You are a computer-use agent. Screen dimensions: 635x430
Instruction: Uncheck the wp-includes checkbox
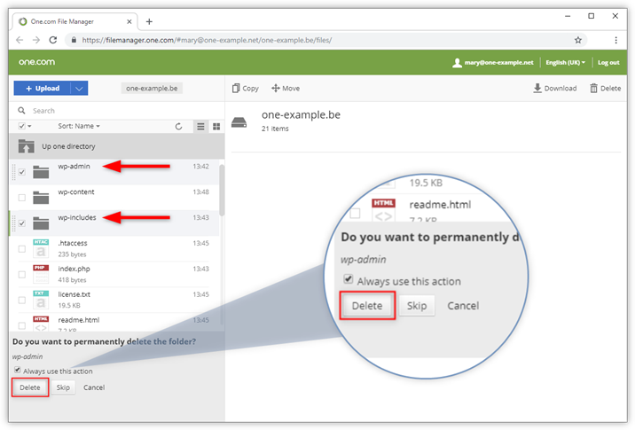[22, 223]
